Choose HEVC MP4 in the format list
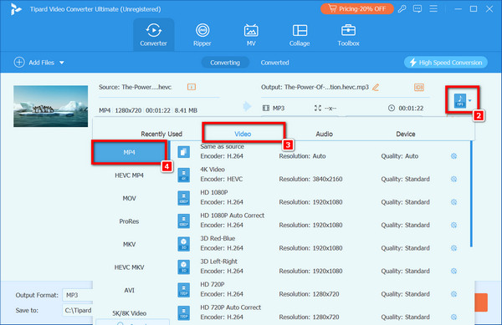The image size is (502, 325). pos(130,175)
